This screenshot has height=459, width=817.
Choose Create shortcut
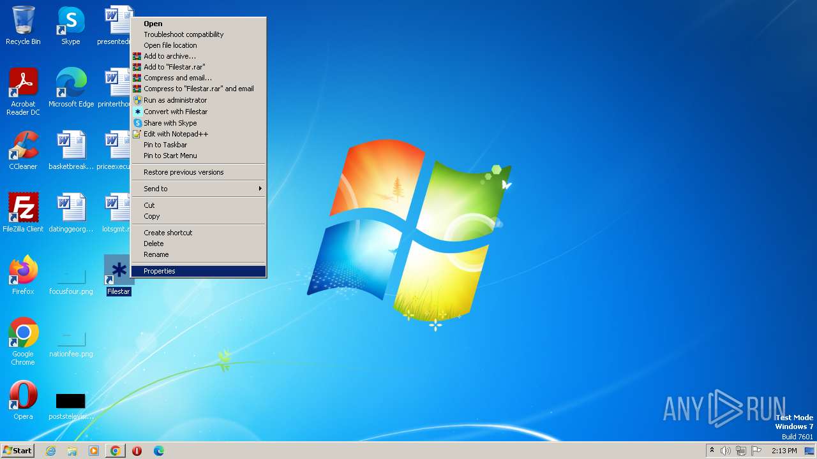click(x=199, y=233)
